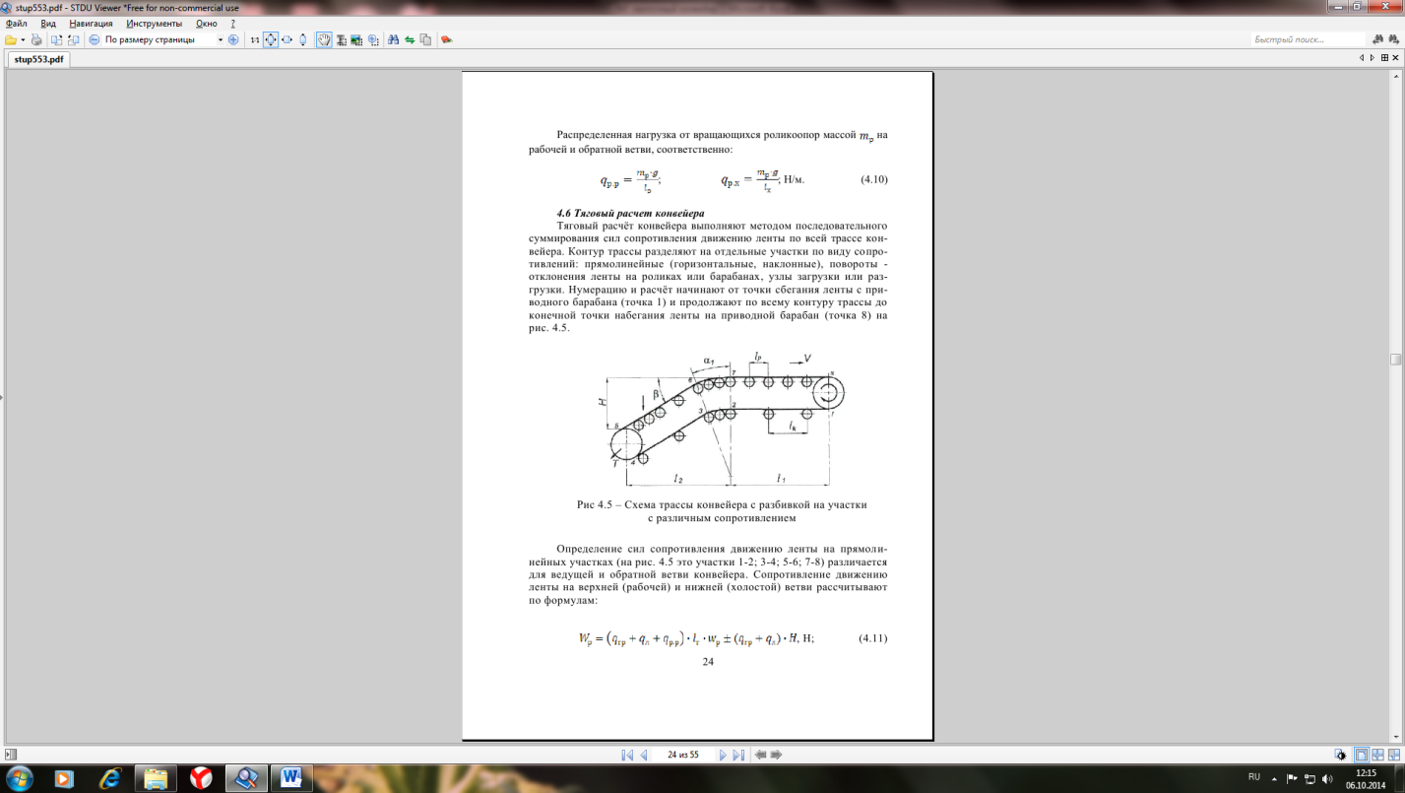
Task: Click the RU language indicator
Action: pos(1254,777)
